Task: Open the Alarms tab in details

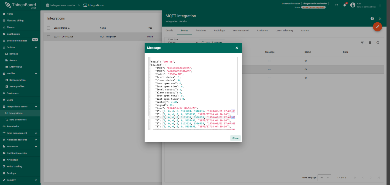Action: 305,31
